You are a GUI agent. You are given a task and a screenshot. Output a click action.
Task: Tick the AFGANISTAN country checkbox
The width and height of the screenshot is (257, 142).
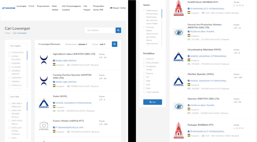click(x=10, y=52)
